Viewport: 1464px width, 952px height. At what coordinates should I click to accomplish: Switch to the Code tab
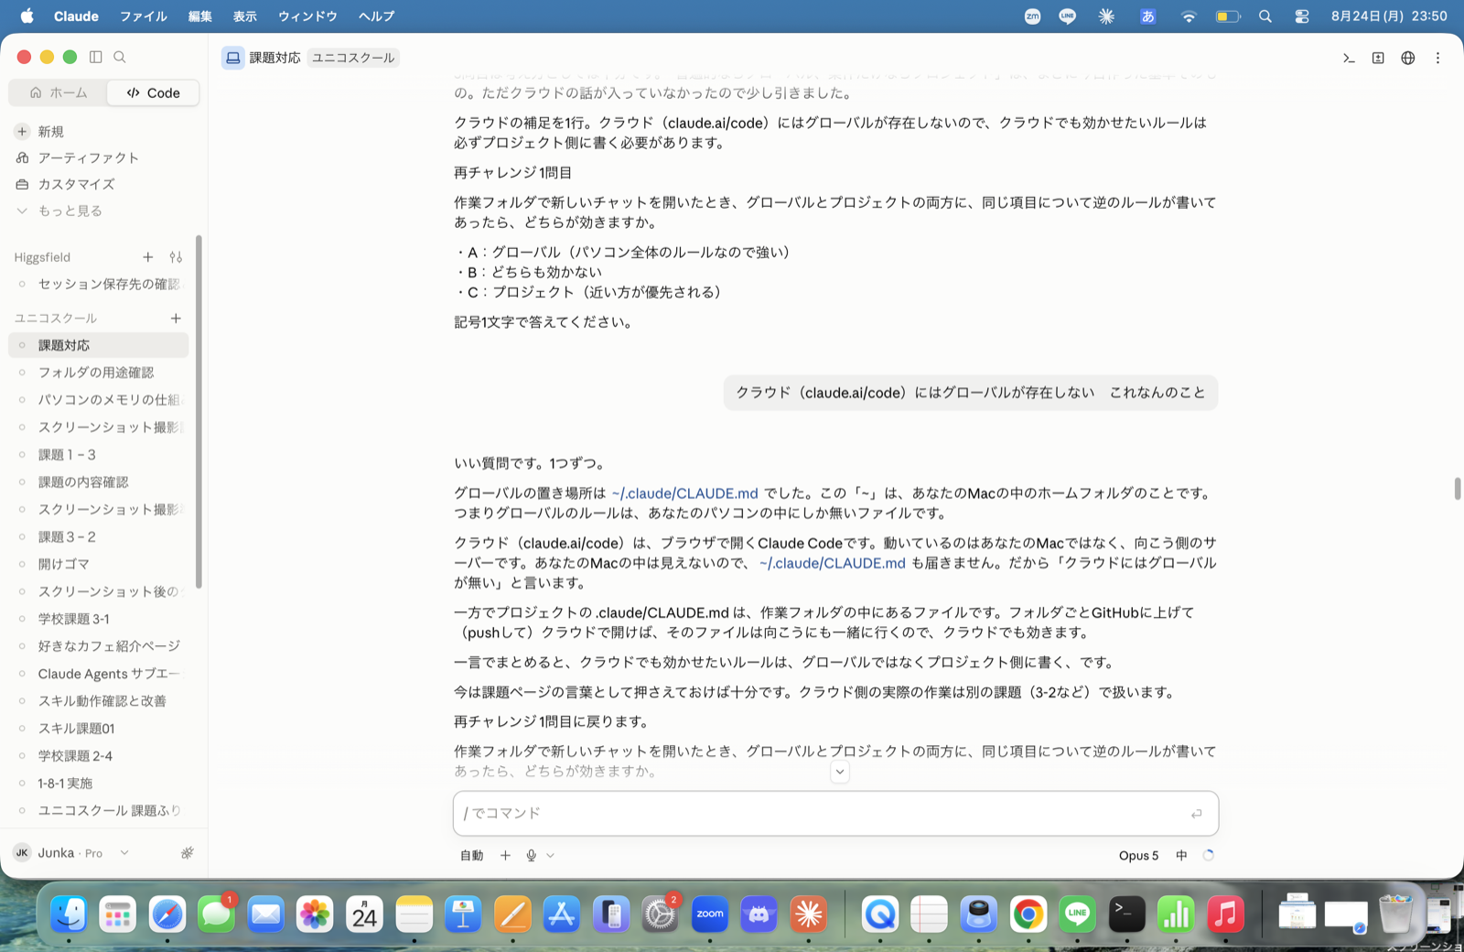(x=154, y=92)
